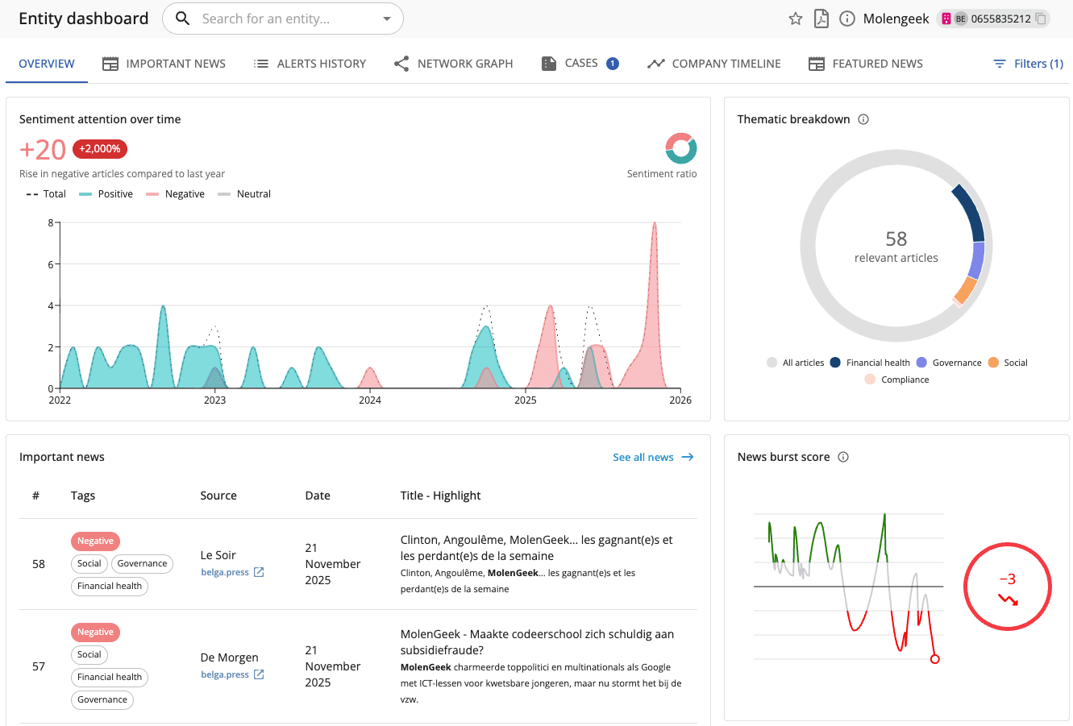Switch to the Featured News tab
The height and width of the screenshot is (726, 1073).
pos(865,63)
